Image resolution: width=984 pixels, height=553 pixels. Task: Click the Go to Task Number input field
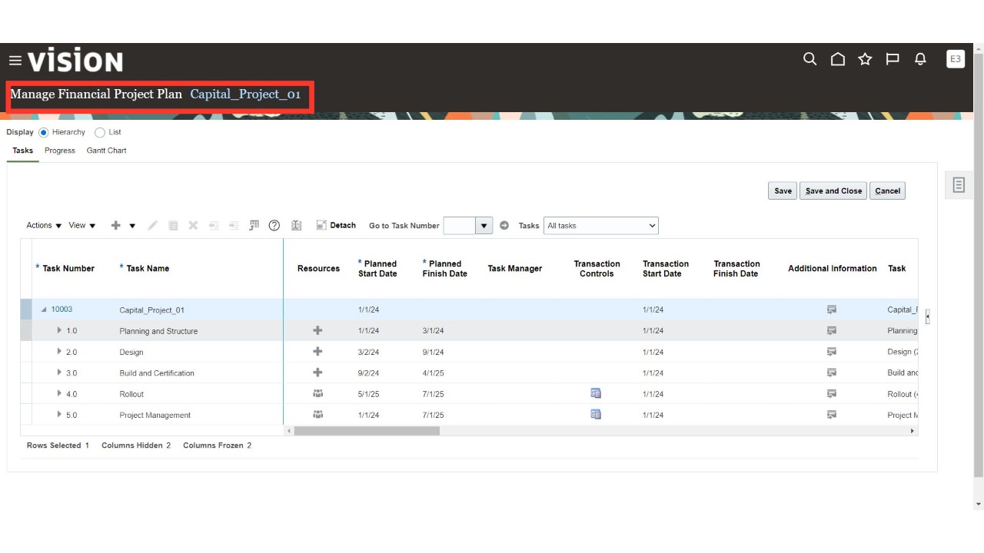460,226
